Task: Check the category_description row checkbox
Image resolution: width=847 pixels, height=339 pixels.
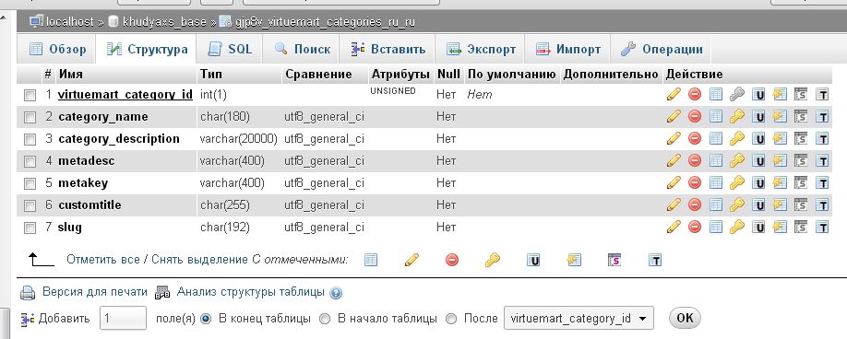Action: click(x=30, y=140)
